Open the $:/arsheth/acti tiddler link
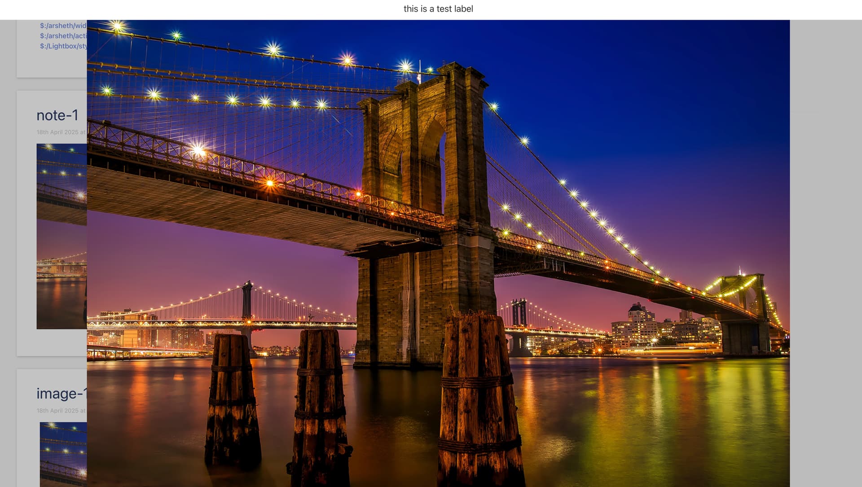862x487 pixels. pyautogui.click(x=63, y=36)
